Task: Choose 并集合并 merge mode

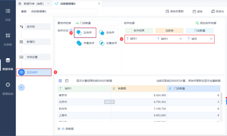Action: point(85,43)
